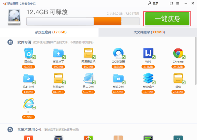Click the share/export icon in title bar
This screenshot has height=140, width=197.
tap(171, 3)
